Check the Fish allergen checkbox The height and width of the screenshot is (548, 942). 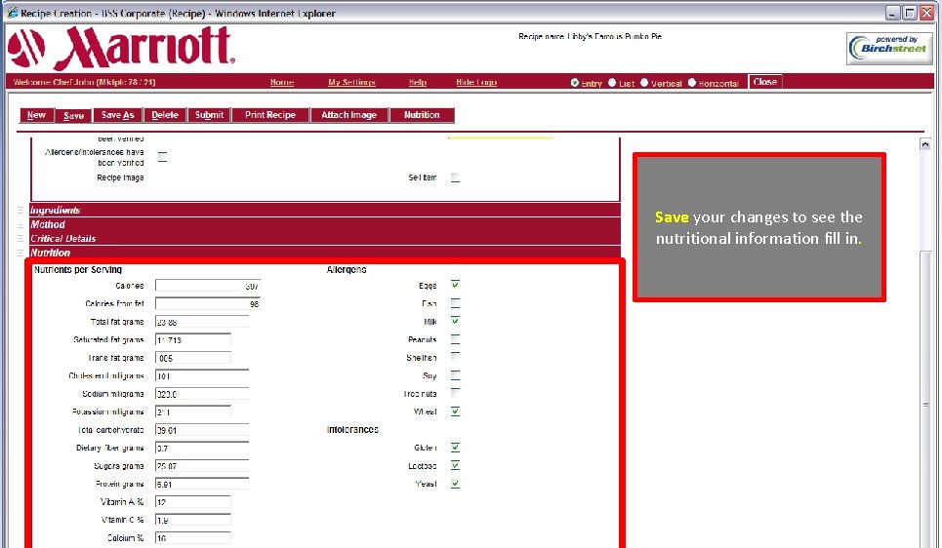[455, 303]
